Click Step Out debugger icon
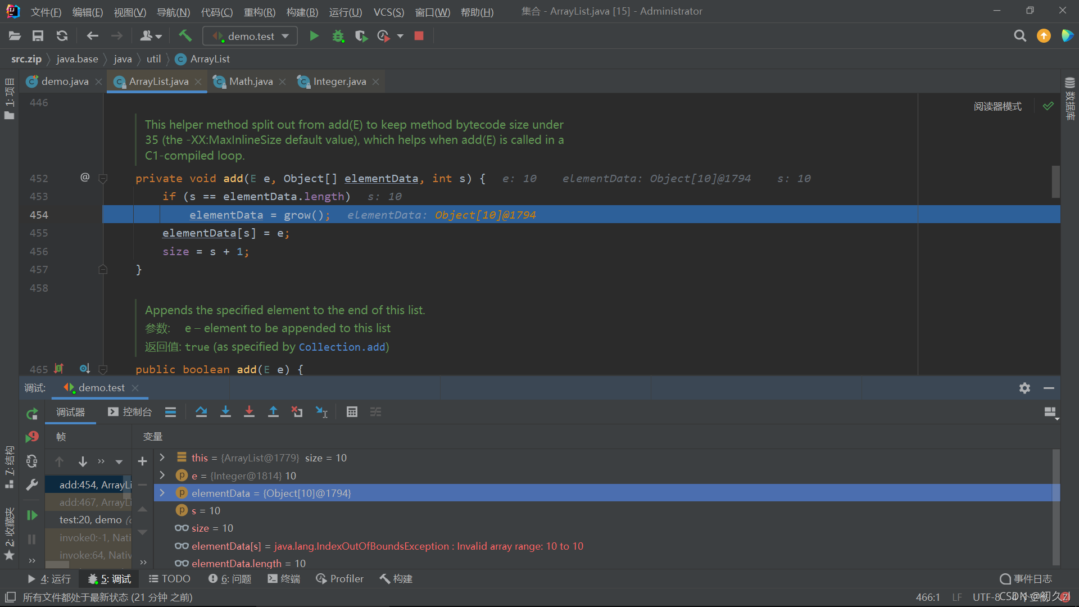The width and height of the screenshot is (1079, 607). (273, 412)
